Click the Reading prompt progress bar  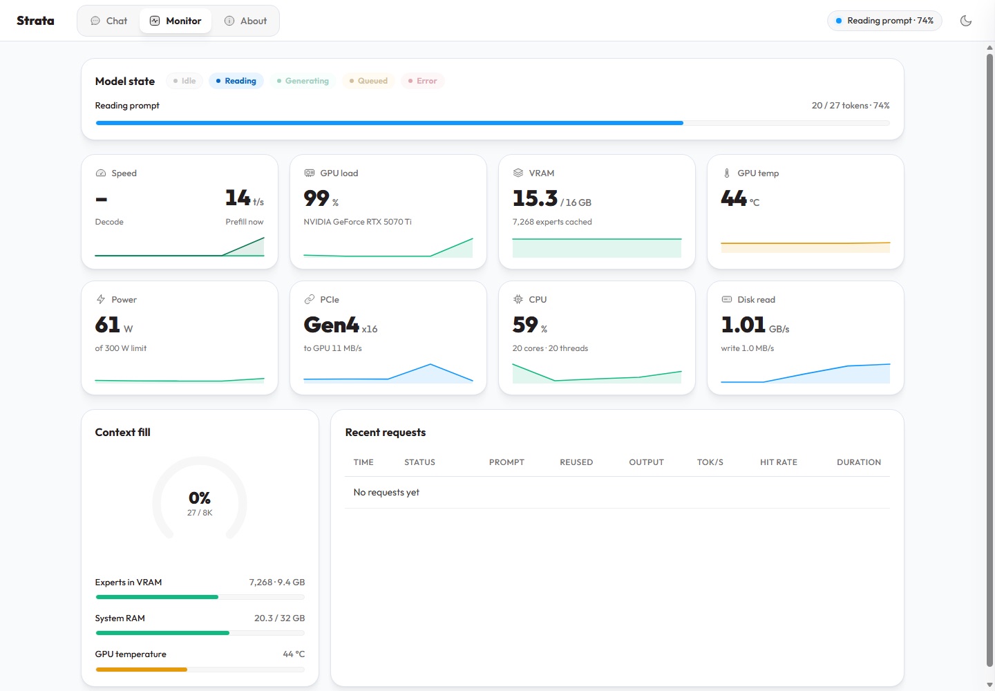[493, 123]
